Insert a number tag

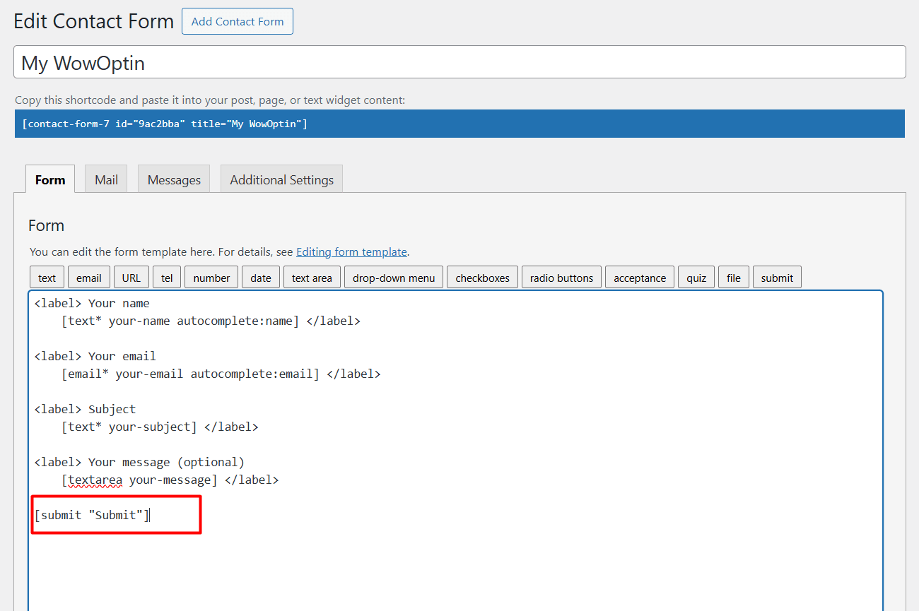point(212,278)
